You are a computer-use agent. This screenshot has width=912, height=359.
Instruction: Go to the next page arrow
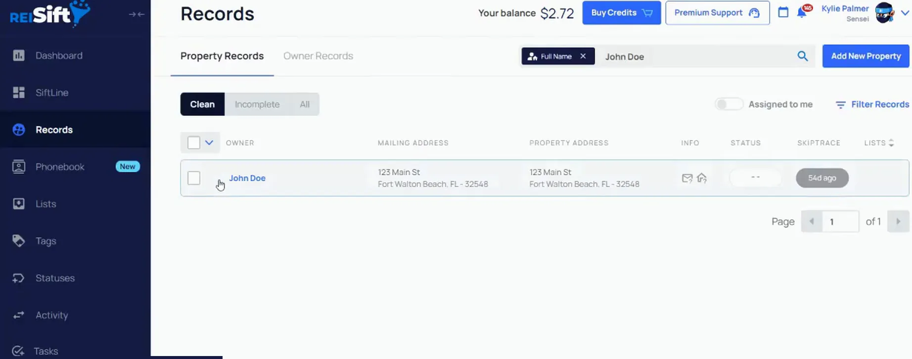(898, 222)
